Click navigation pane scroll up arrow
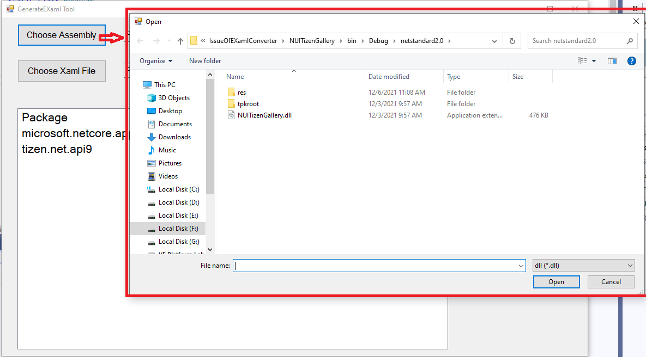 click(210, 75)
